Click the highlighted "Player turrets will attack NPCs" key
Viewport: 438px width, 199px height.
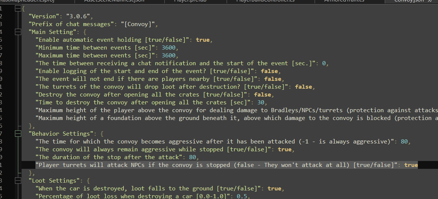click(217, 165)
